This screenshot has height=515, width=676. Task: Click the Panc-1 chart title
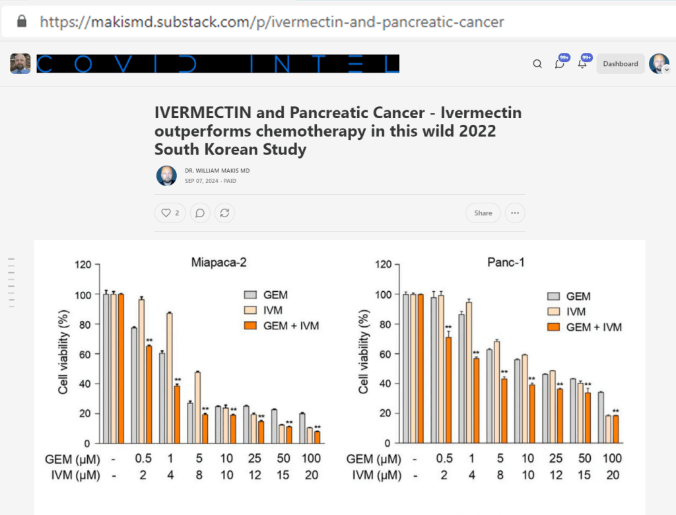[506, 263]
